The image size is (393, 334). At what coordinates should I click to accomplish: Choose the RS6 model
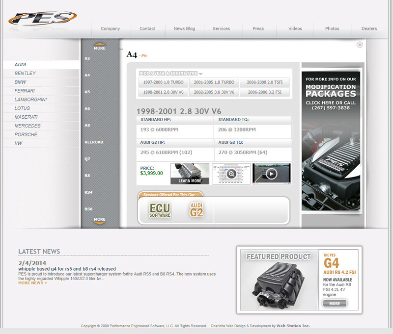click(88, 209)
